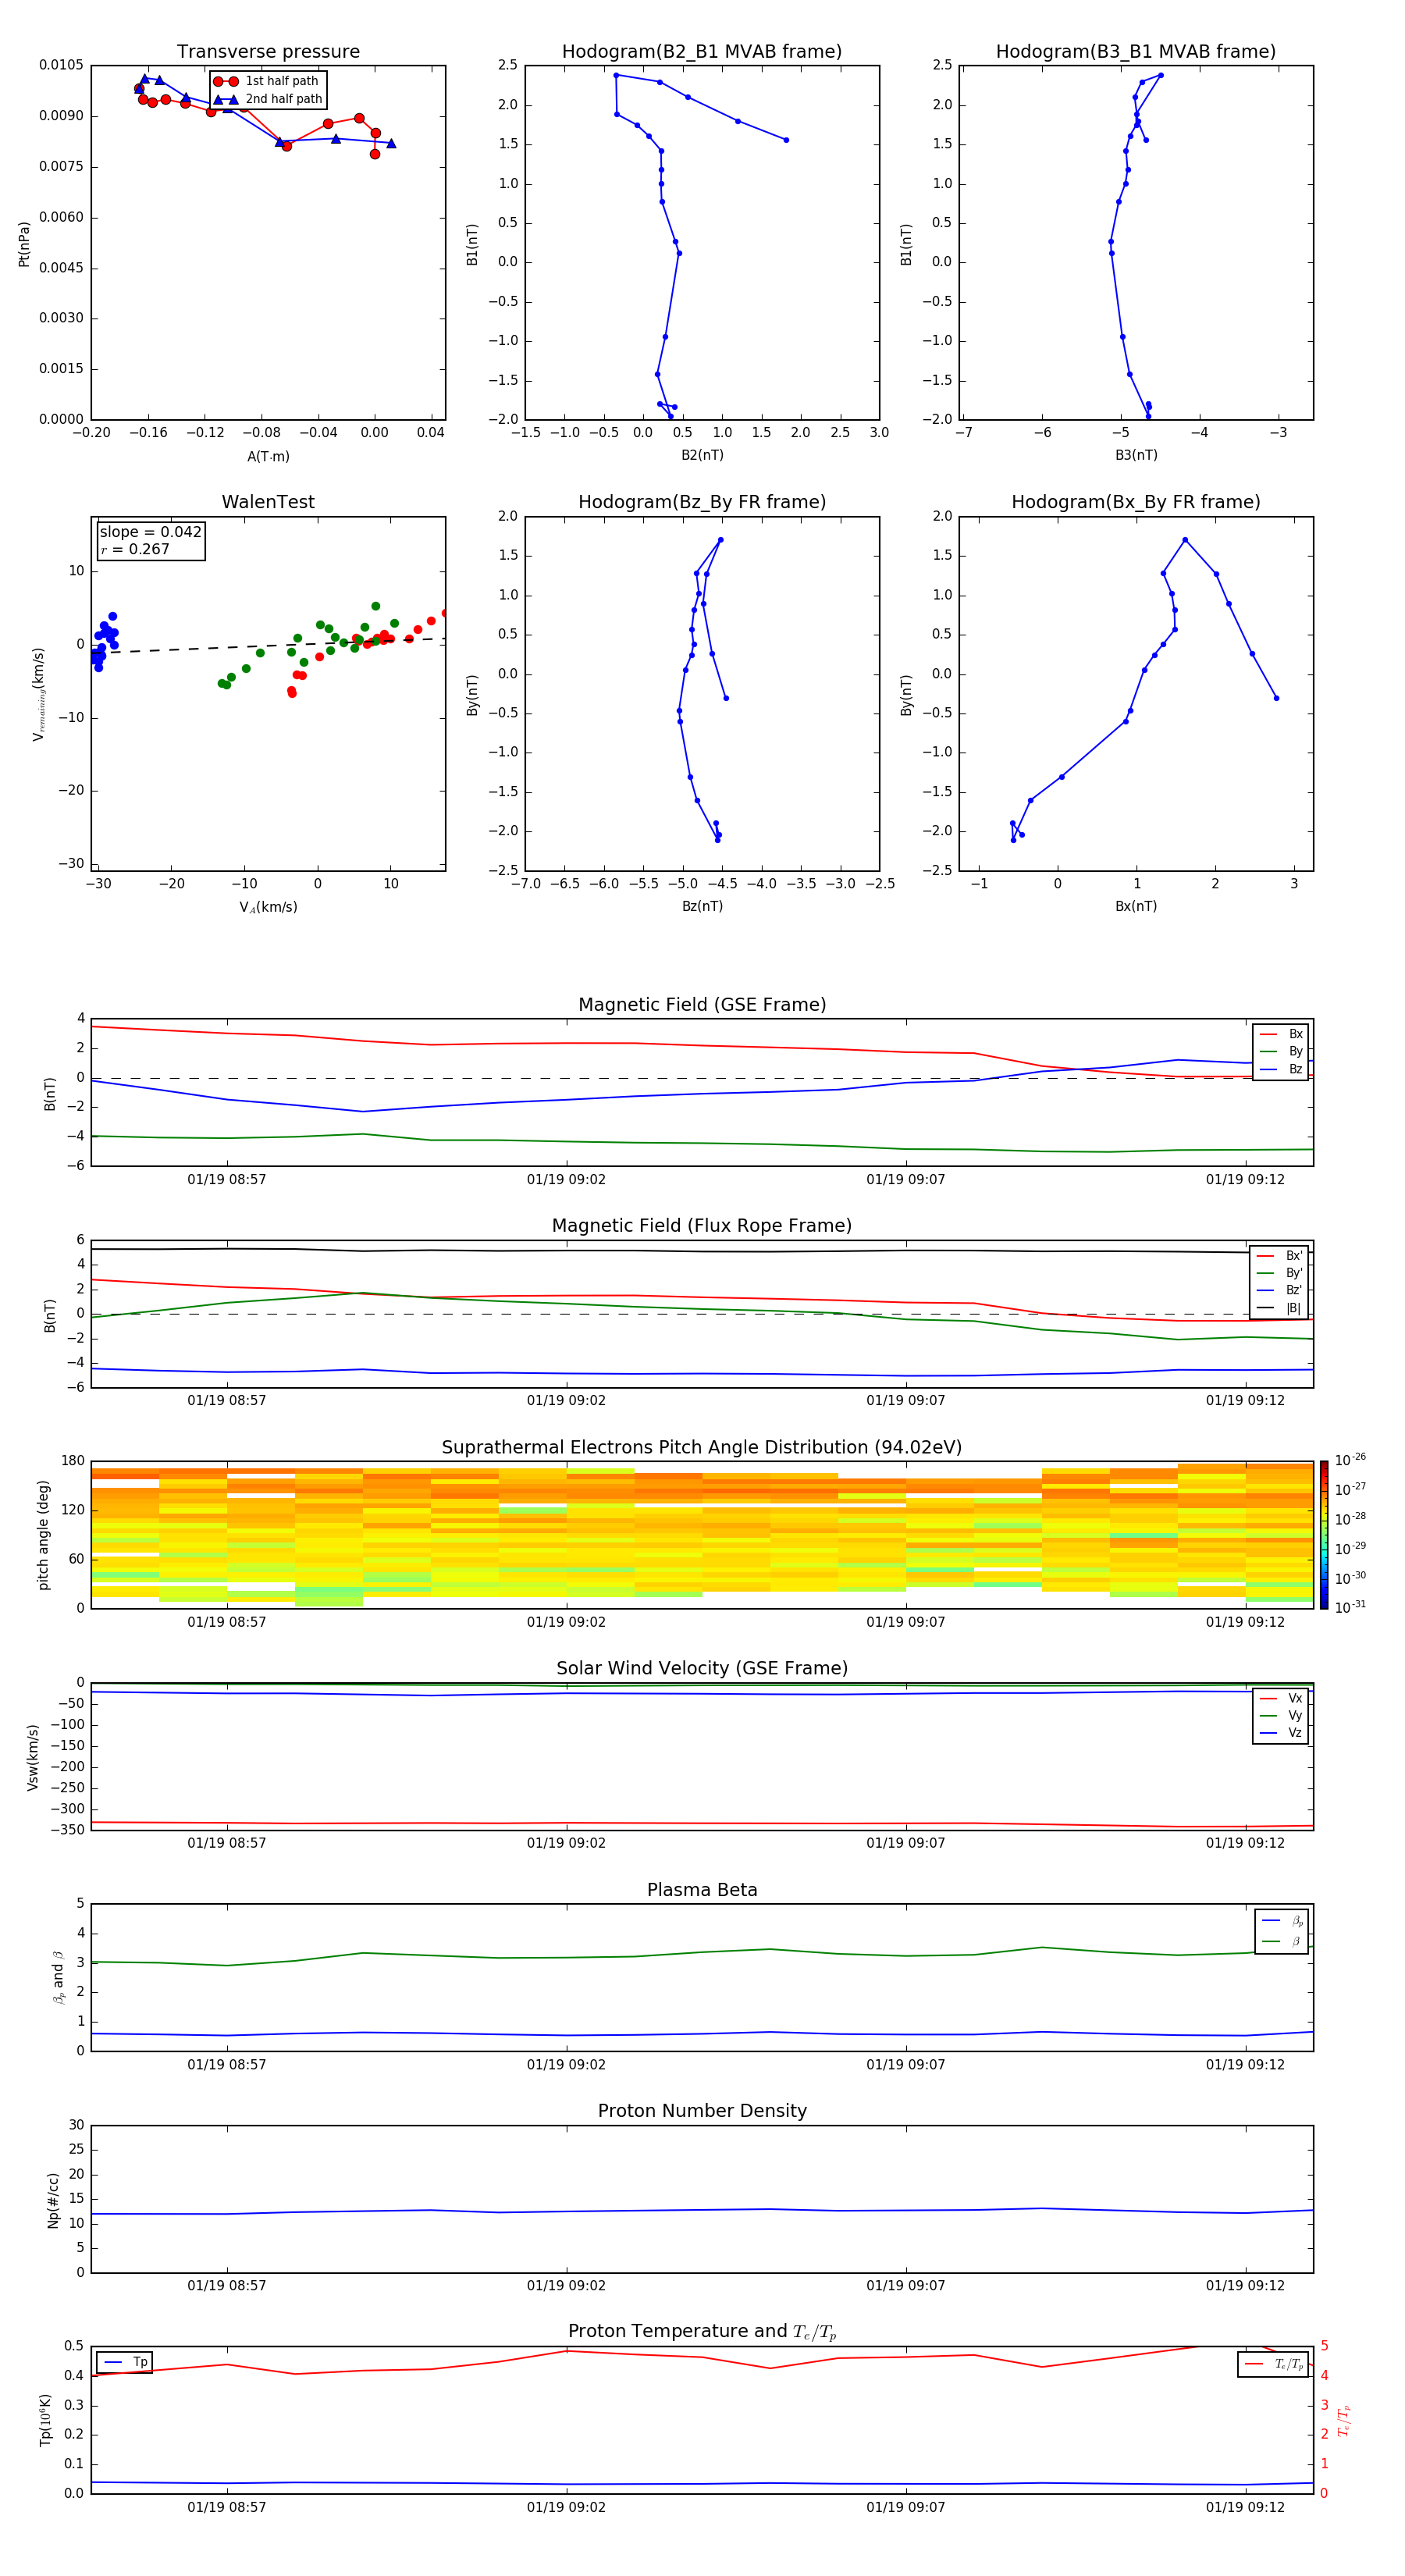The width and height of the screenshot is (1405, 2576).
Task: Click the 'WalenTest' plot title
Action: pyautogui.click(x=268, y=502)
